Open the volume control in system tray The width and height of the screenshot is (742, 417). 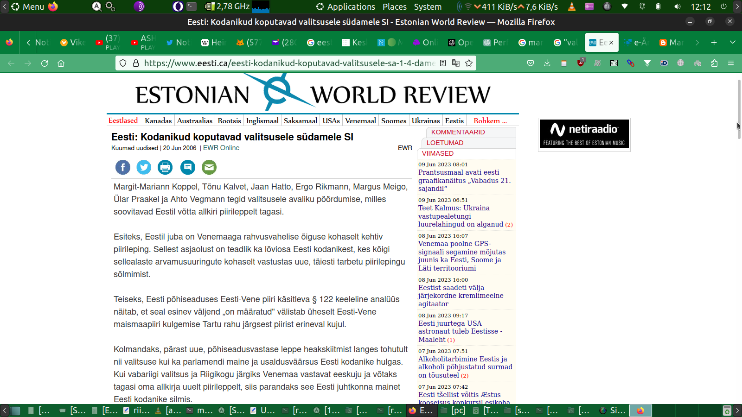[678, 6]
